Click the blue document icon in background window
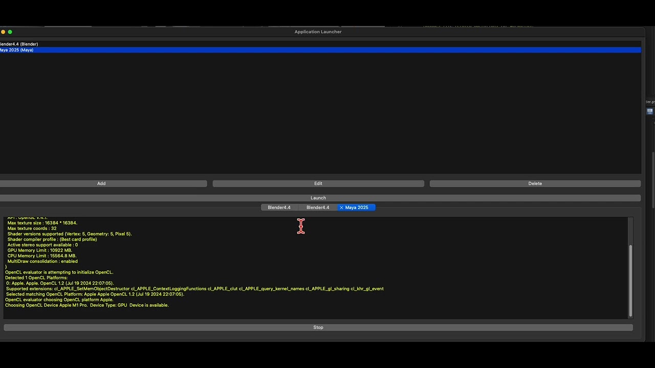The width and height of the screenshot is (655, 368). point(650,111)
